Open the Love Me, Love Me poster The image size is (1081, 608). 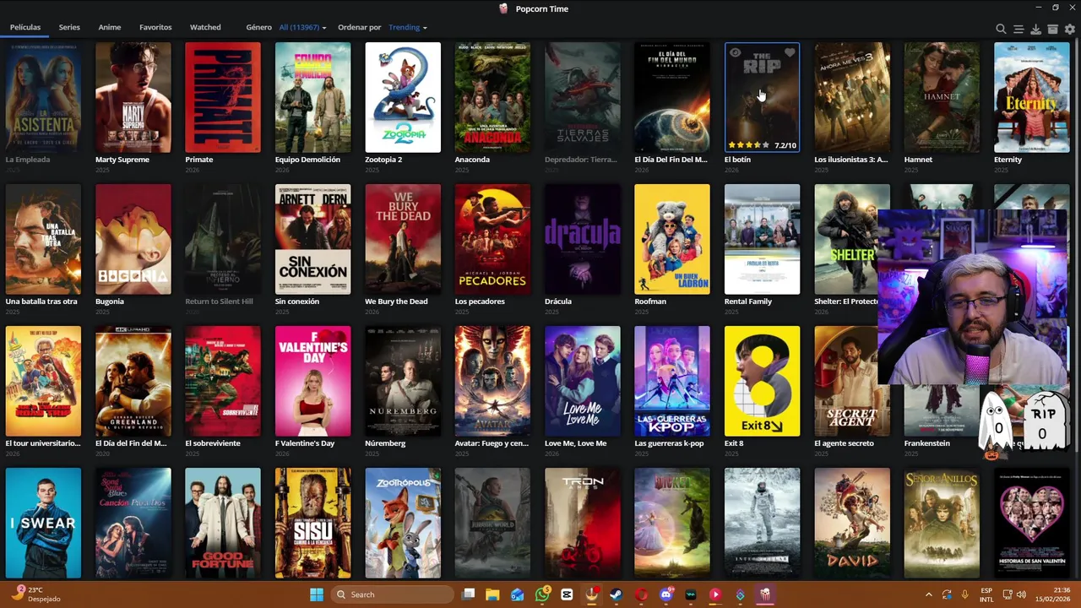(583, 381)
